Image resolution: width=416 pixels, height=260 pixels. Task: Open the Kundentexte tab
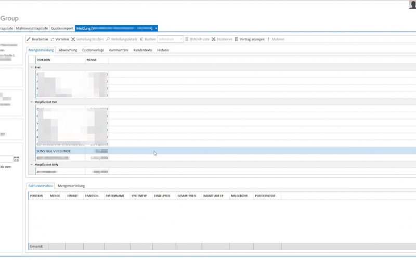pos(142,50)
